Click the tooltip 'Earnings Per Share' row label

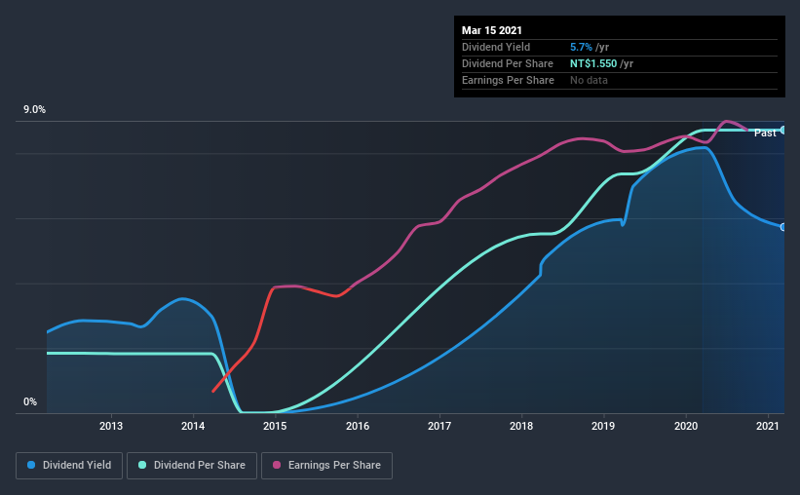coord(508,80)
